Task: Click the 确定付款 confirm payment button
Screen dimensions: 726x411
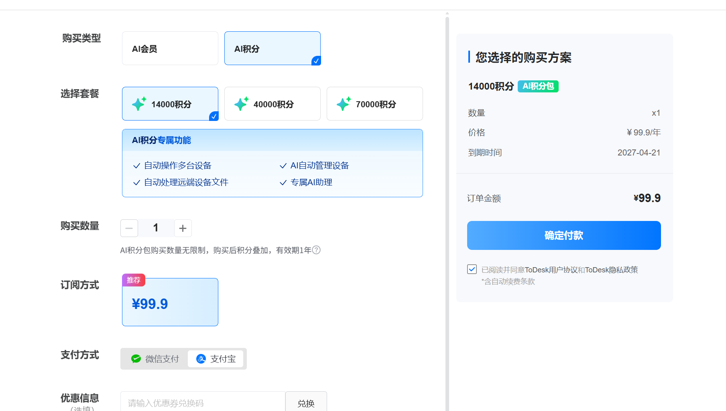Action: (x=564, y=235)
